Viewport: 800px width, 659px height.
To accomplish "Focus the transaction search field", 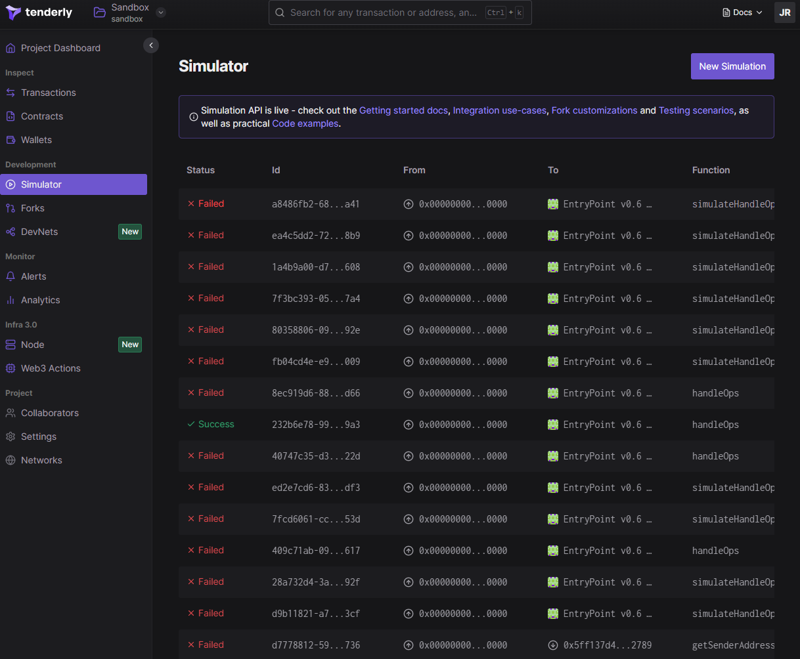I will click(x=384, y=12).
